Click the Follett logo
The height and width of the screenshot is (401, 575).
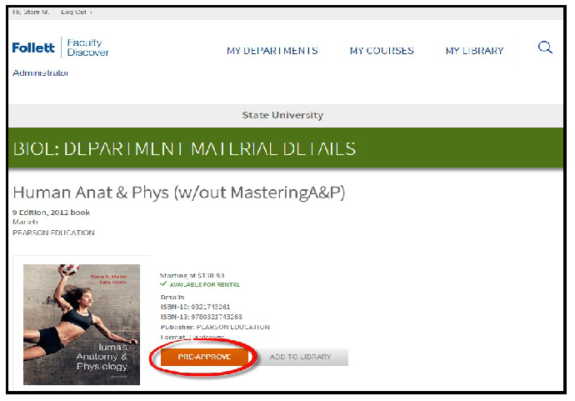(33, 48)
